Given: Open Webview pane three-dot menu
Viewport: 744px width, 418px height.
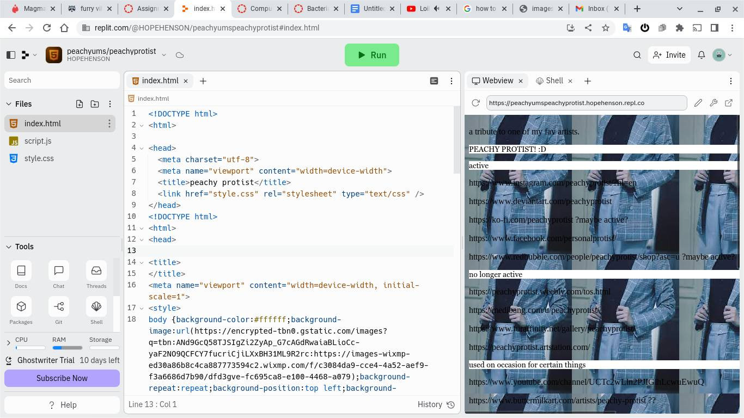Looking at the screenshot, I should 731,81.
